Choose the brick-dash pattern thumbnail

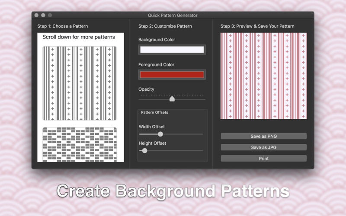click(80, 145)
